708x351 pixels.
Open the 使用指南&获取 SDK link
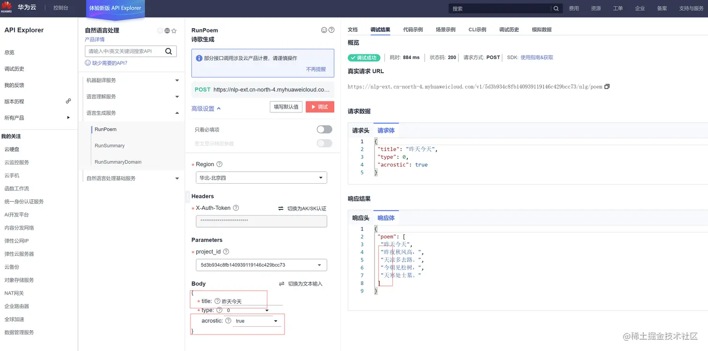(537, 57)
